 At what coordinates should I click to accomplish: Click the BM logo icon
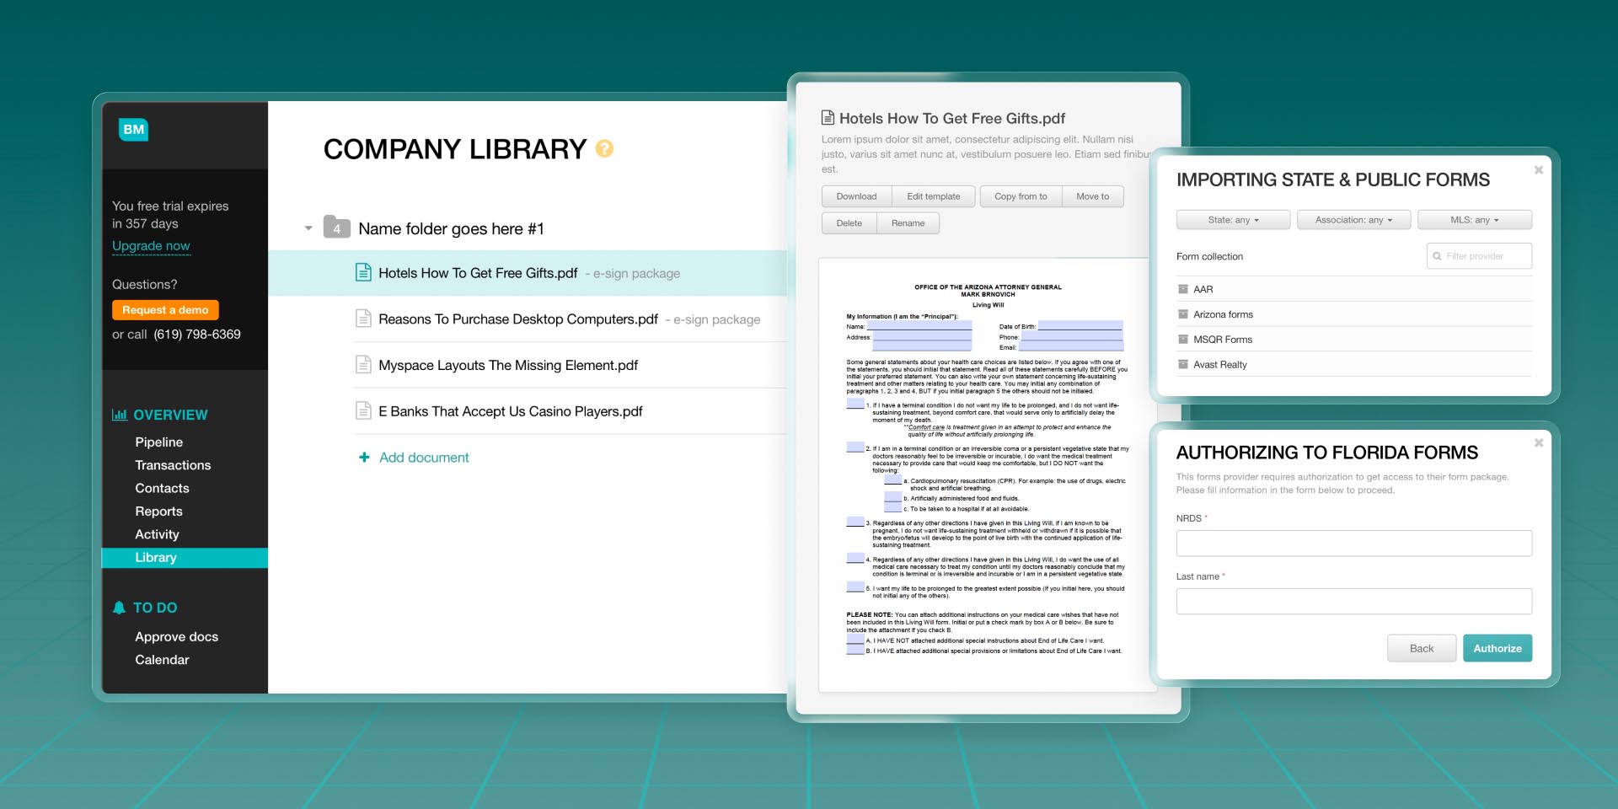[x=133, y=130]
